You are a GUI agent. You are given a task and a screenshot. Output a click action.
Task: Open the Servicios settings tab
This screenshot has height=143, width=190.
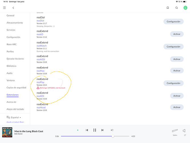click(x=11, y=30)
